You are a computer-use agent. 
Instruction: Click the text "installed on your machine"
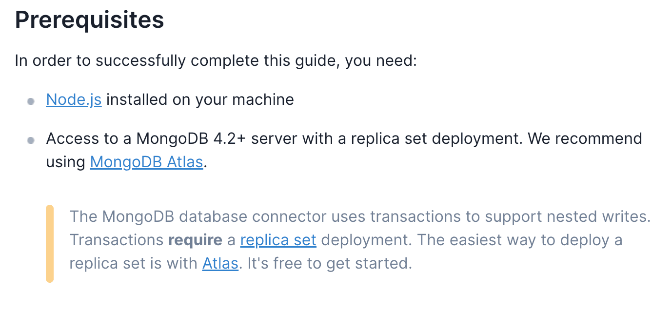tap(200, 99)
